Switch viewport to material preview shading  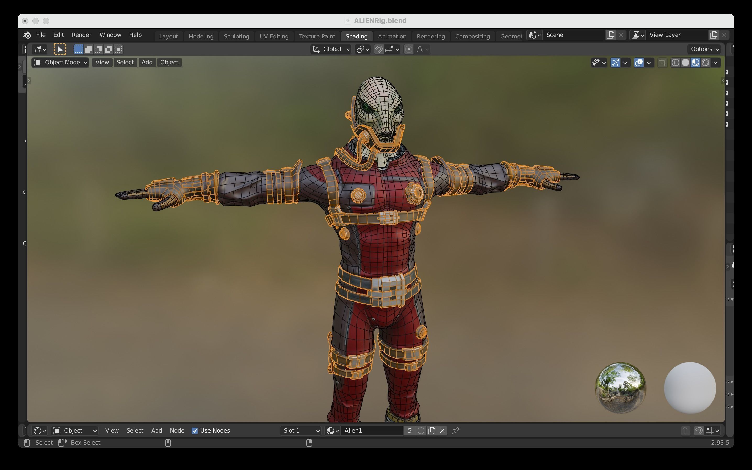click(x=695, y=63)
